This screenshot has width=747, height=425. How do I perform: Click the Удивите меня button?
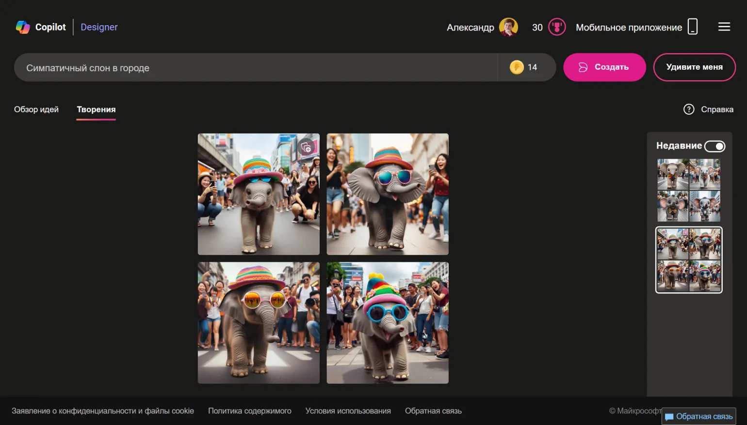point(694,67)
